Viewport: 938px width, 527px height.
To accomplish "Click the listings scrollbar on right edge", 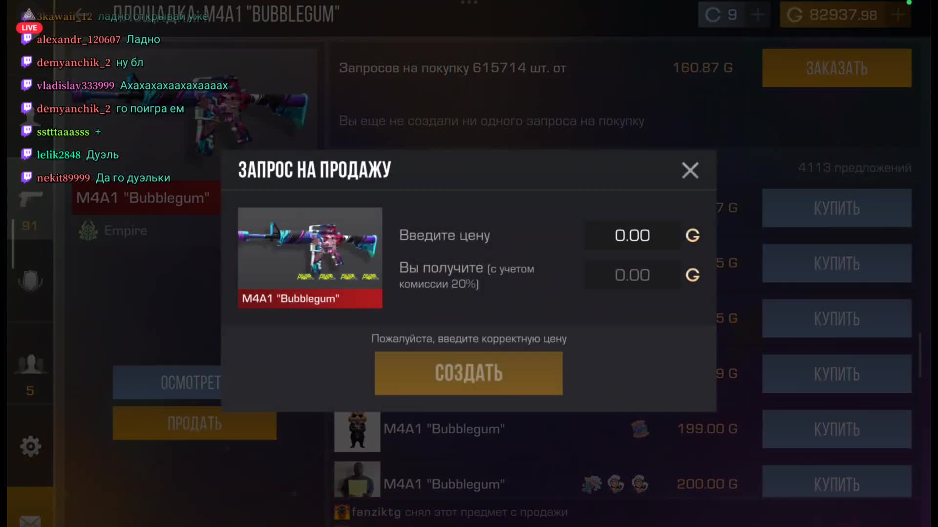I will [920, 355].
